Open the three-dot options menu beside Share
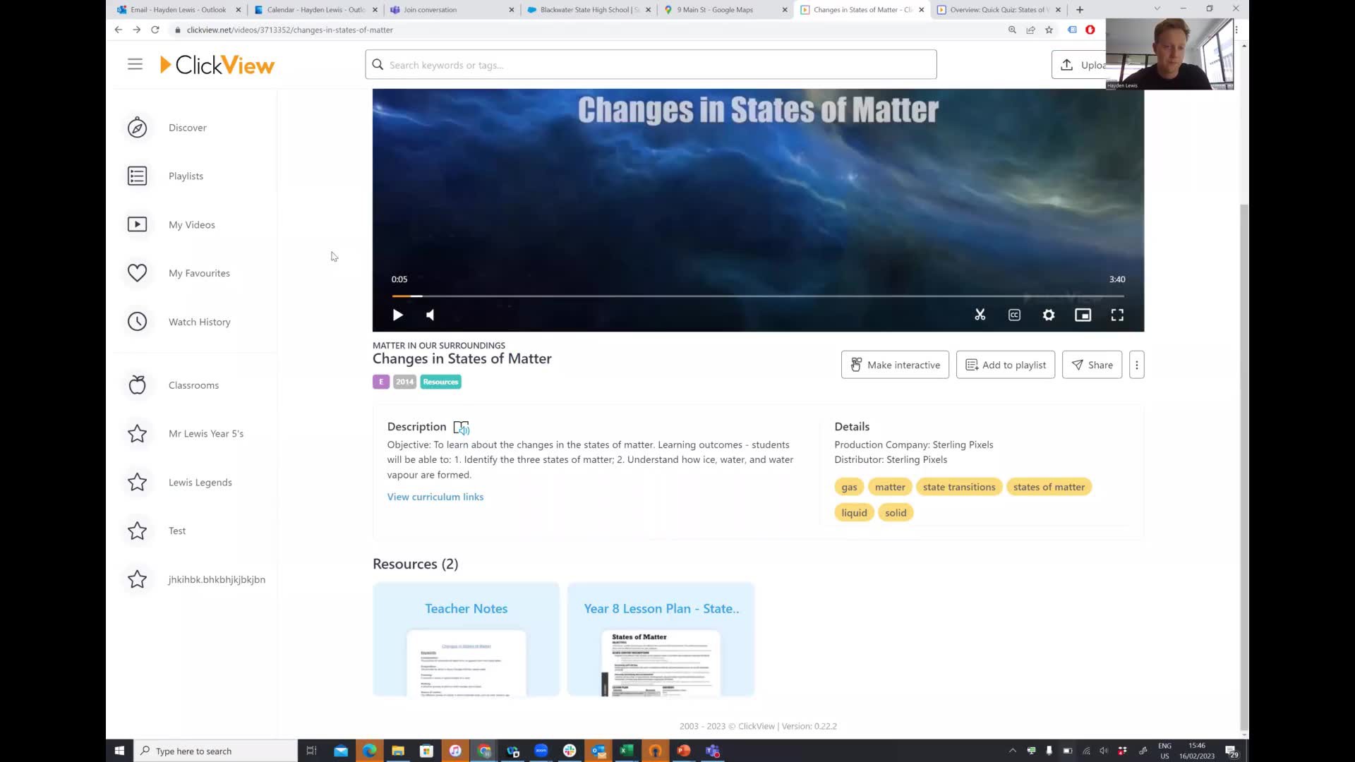Screen dimensions: 1355x762 point(1136,365)
